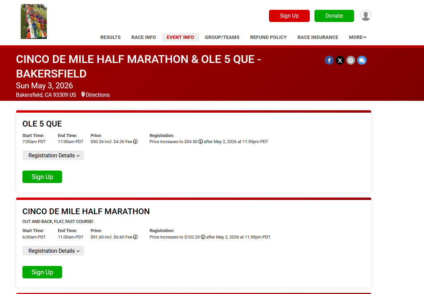The height and width of the screenshot is (294, 424).
Task: Click 'Bakersfield, CA 93309 US' address text
Action: (46, 95)
